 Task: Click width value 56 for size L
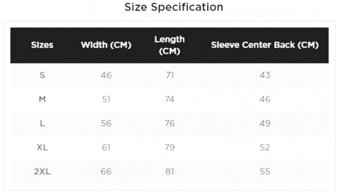click(x=106, y=123)
